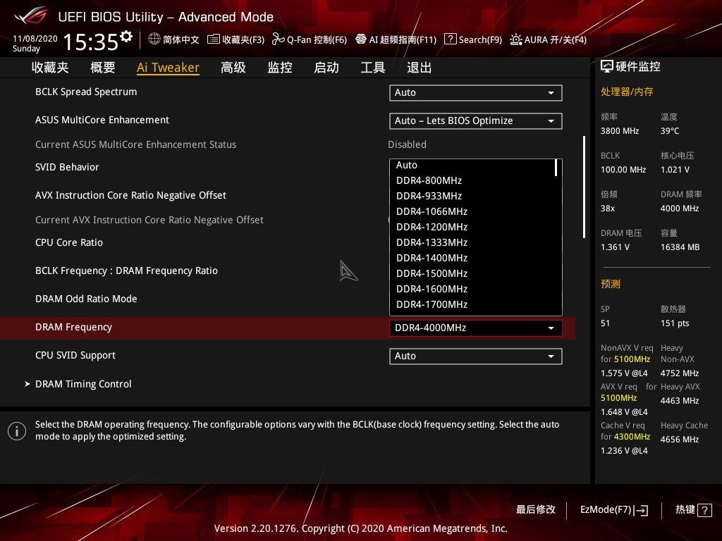Click the AI overclocking guide icon
Image resolution: width=722 pixels, height=541 pixels.
point(361,39)
